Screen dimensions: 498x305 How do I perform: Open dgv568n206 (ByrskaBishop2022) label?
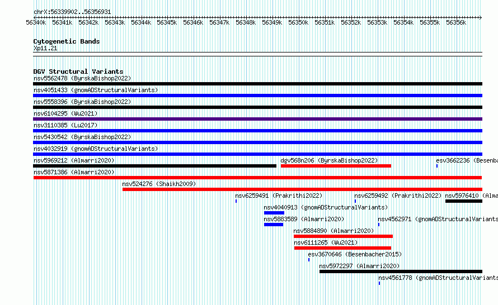click(x=329, y=160)
